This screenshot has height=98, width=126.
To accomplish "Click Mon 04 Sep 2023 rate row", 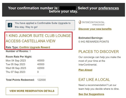I will (25, 61).
